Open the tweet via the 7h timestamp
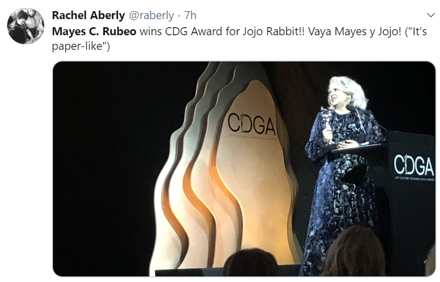 click(191, 15)
